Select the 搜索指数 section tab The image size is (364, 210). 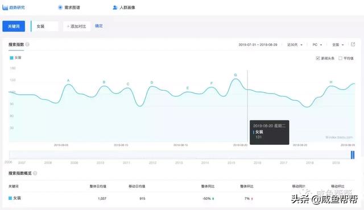(x=16, y=44)
